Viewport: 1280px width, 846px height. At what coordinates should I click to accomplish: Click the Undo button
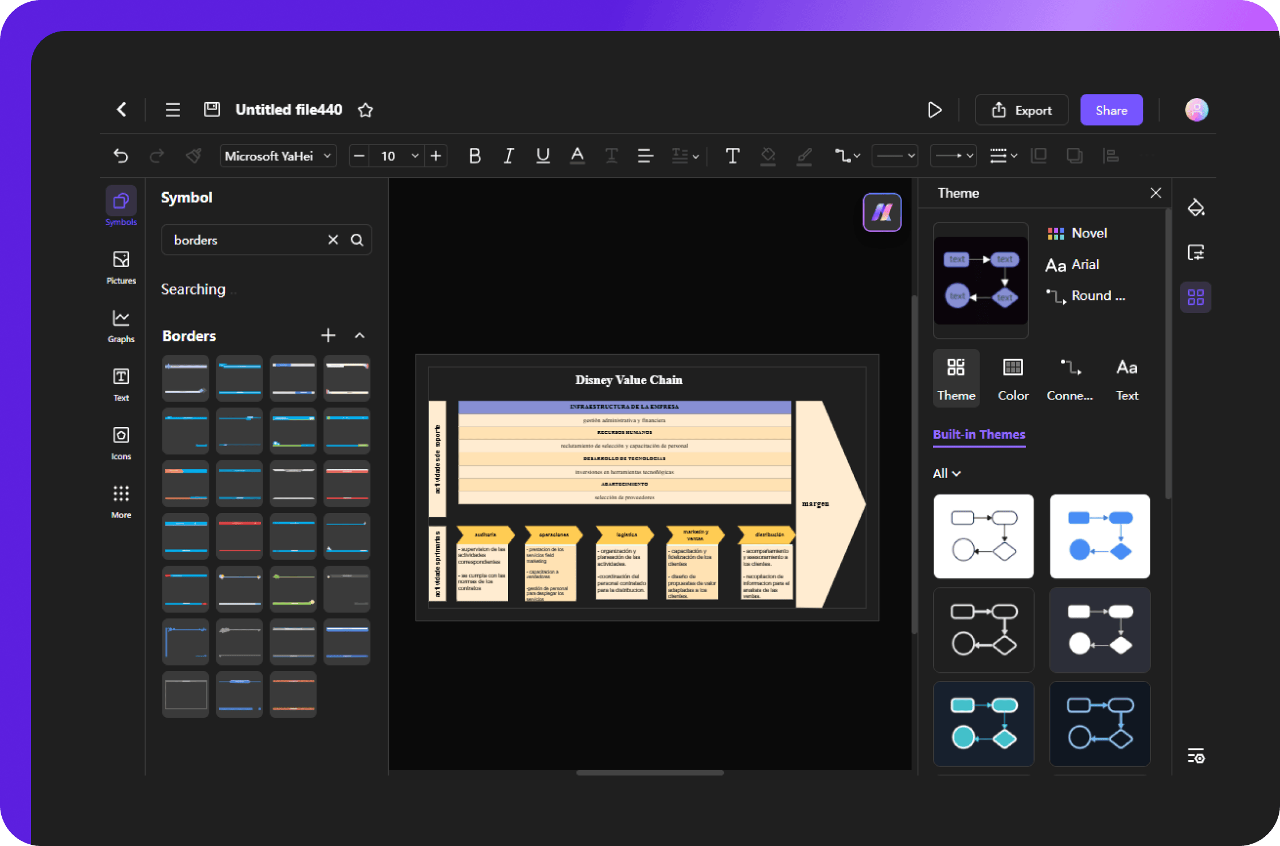[120, 154]
